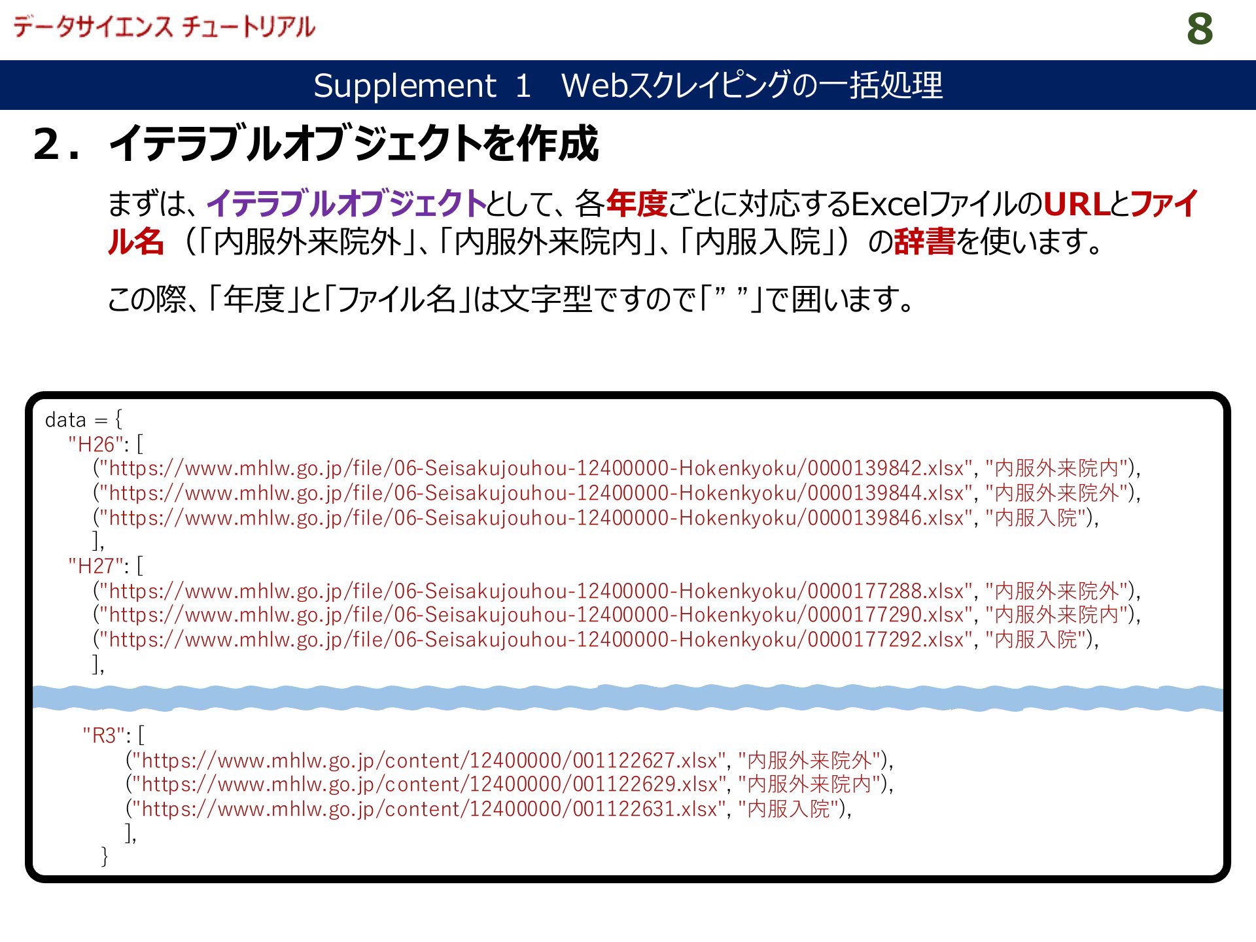The image size is (1256, 942).
Task: Click the イテラブルオブジェクトを作成 heading
Action: 353,144
